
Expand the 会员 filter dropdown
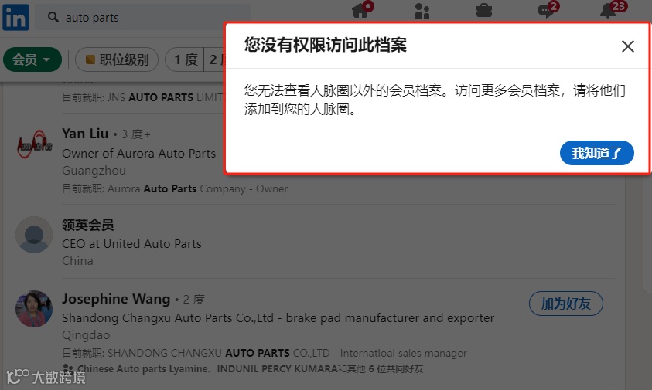click(32, 59)
